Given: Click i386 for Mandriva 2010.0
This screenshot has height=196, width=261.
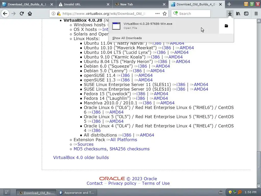Looking at the screenshot, I should 147,103.
